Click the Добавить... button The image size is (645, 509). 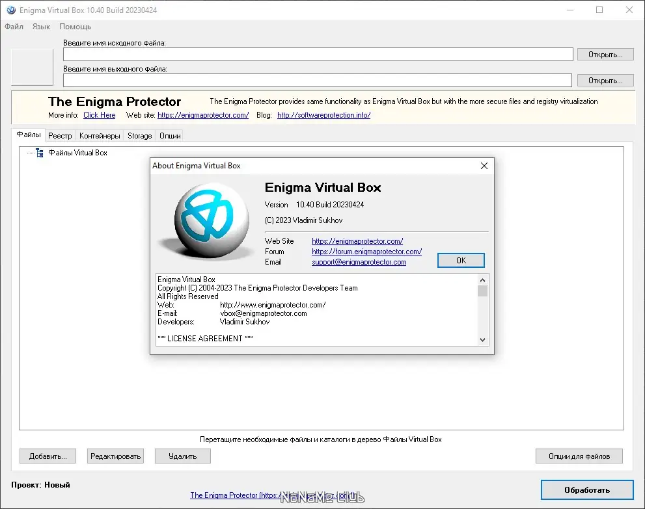pos(48,456)
